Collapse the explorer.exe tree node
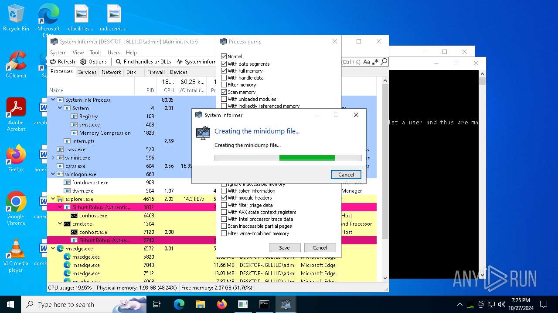The image size is (558, 313). [53, 199]
